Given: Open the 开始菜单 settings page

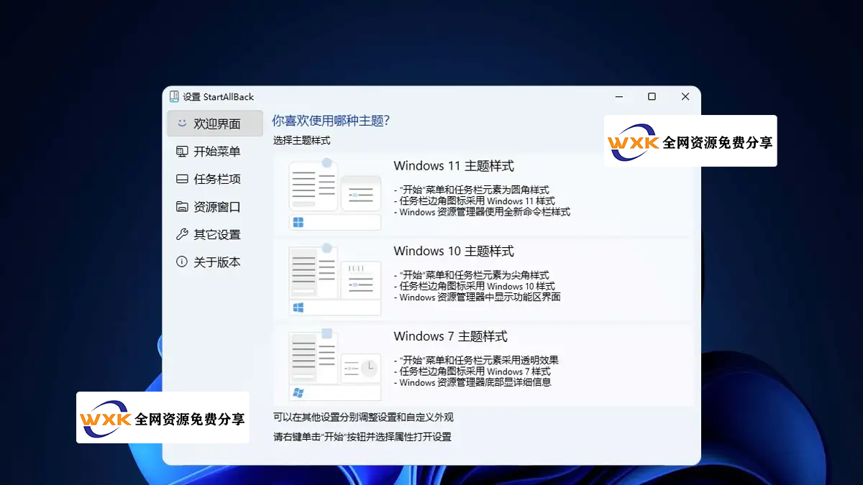Looking at the screenshot, I should pos(215,152).
